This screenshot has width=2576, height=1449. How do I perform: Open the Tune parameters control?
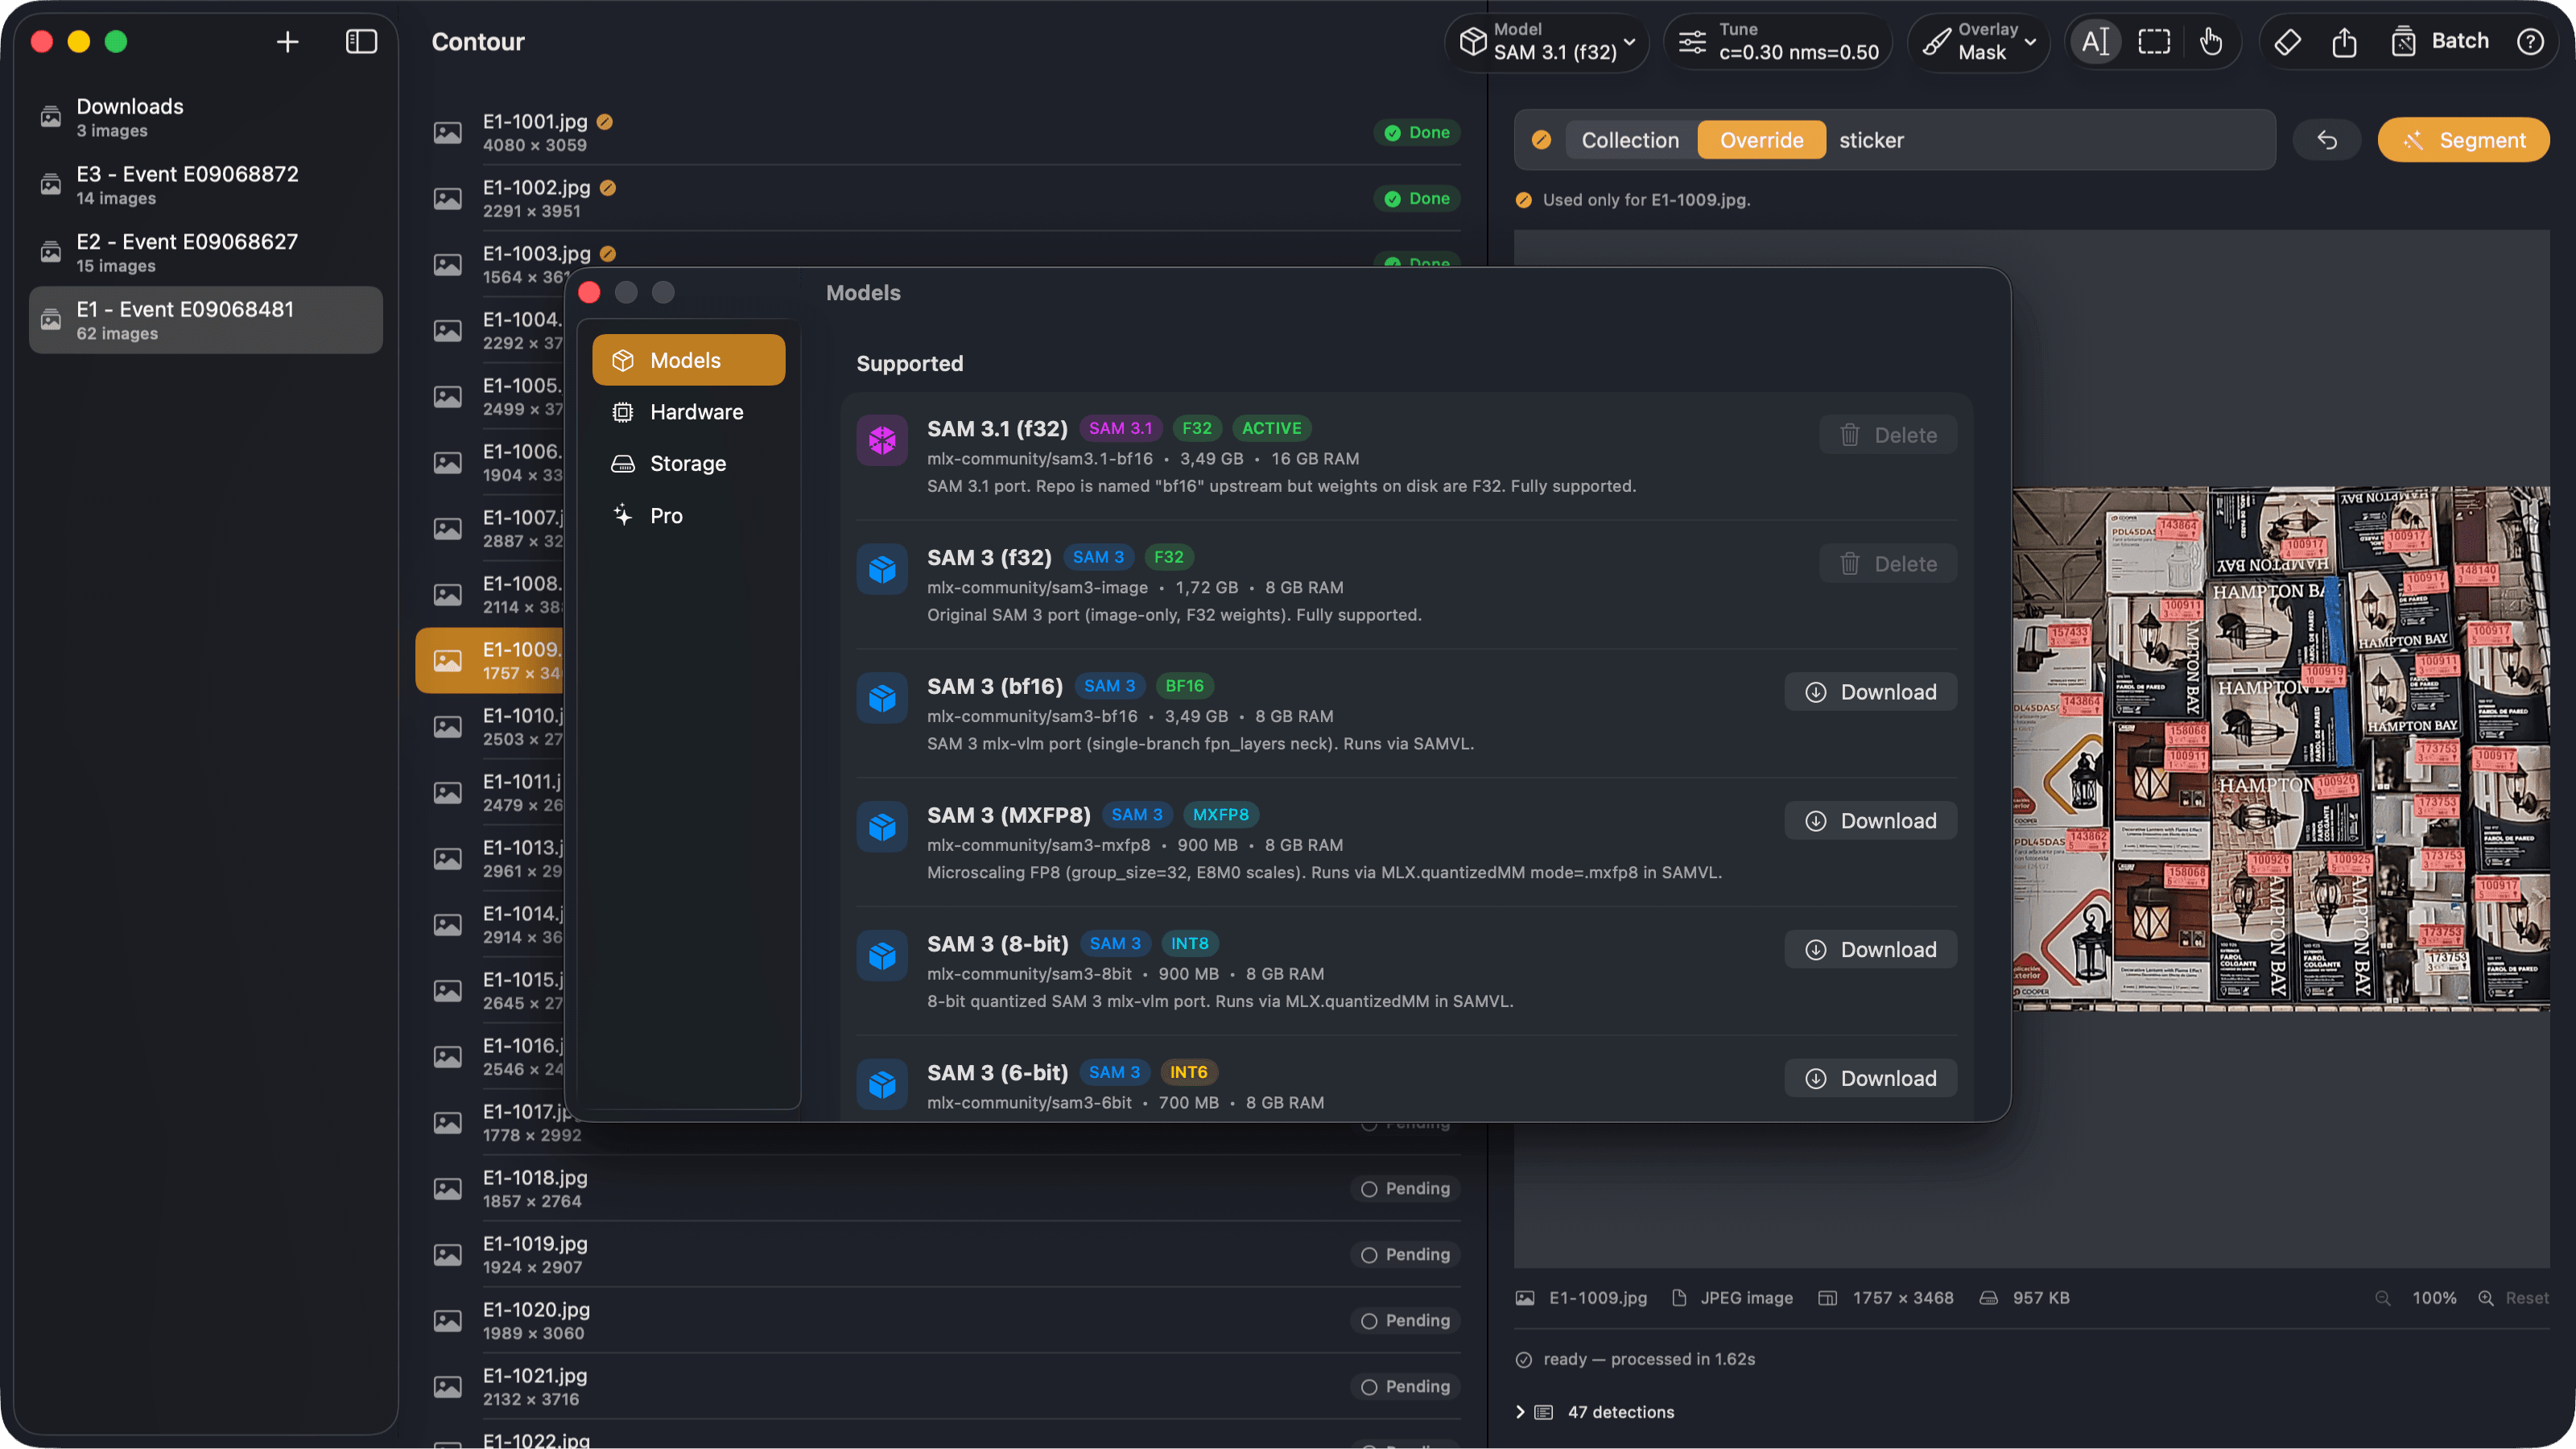tap(1778, 42)
